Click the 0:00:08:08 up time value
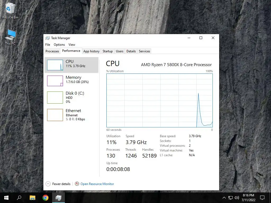271x203 pixels. (x=118, y=169)
